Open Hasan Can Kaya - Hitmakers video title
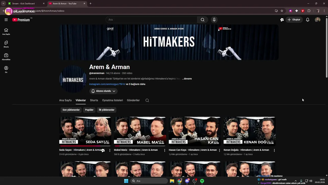Viewport: 328px width, 185px height. pos(193,150)
